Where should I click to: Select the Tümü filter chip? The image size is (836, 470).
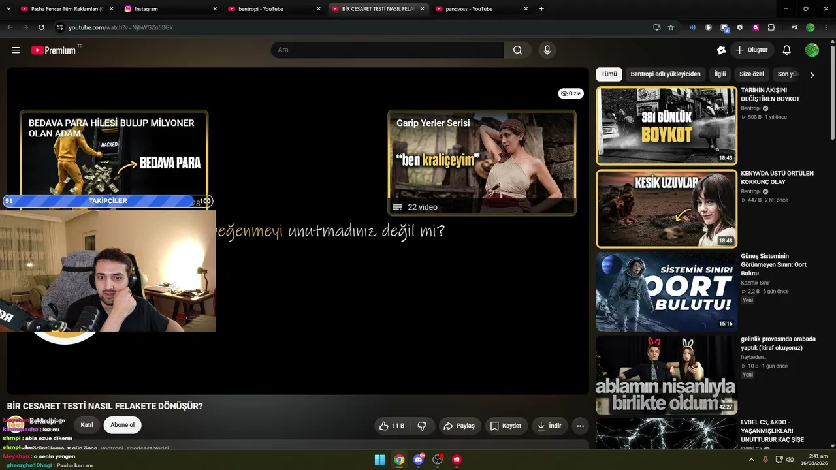(609, 74)
